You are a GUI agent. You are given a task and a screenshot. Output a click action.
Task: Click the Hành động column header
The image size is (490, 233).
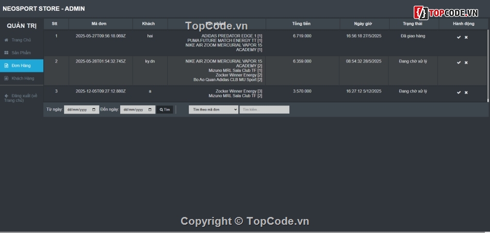pos(464,24)
